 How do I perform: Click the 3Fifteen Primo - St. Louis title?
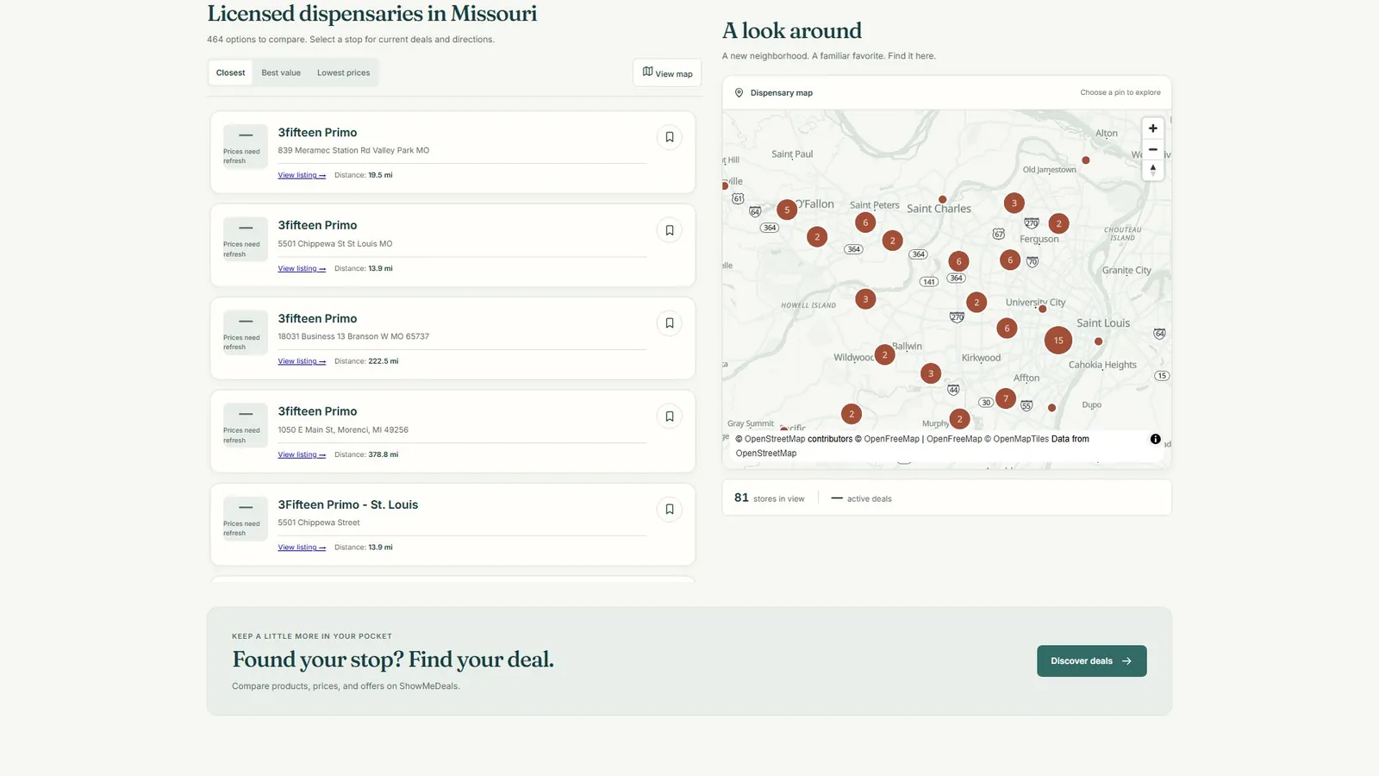coord(347,504)
